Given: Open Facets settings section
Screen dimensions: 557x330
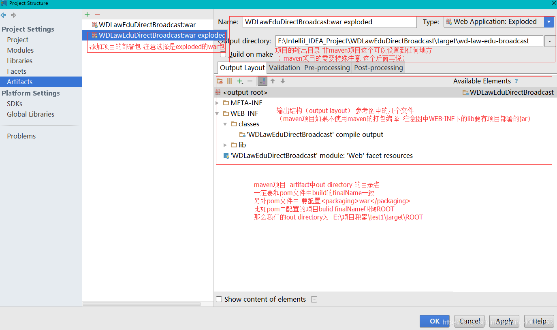Looking at the screenshot, I should click(17, 71).
